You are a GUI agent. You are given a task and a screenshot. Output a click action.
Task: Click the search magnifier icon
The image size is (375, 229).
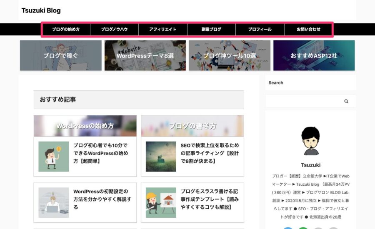[x=346, y=101]
